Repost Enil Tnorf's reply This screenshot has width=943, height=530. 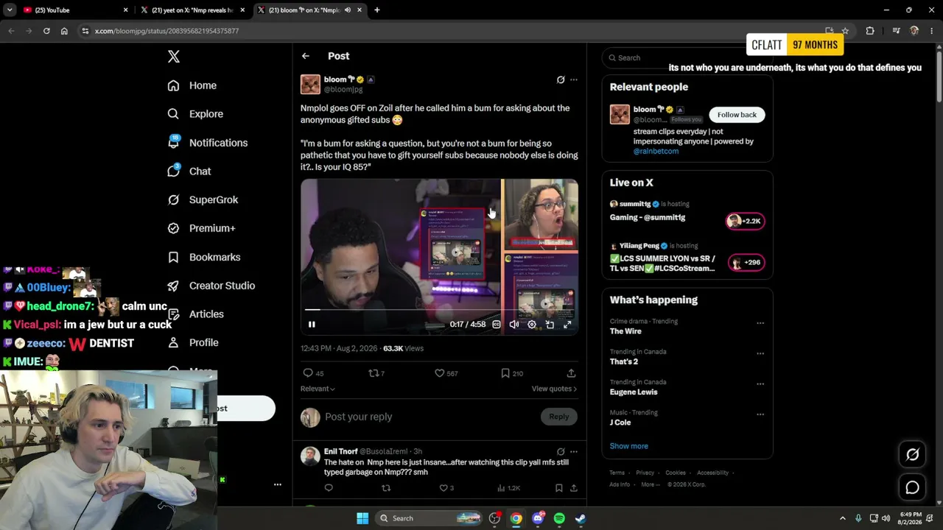pyautogui.click(x=385, y=488)
